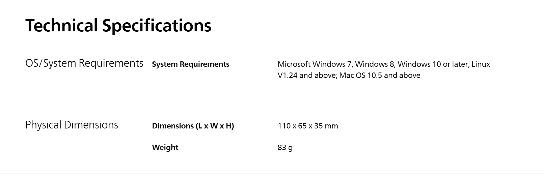Viewport: 544px width, 176px height.
Task: Click the horizontal divider between sections
Action: (x=268, y=104)
